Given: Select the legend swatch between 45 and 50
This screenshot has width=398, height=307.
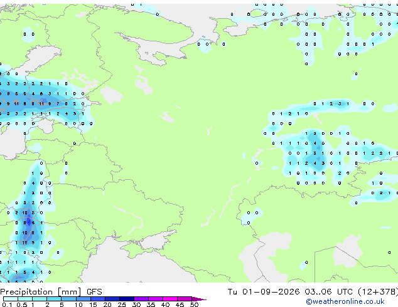Looking at the screenshot, I should click(x=185, y=299).
